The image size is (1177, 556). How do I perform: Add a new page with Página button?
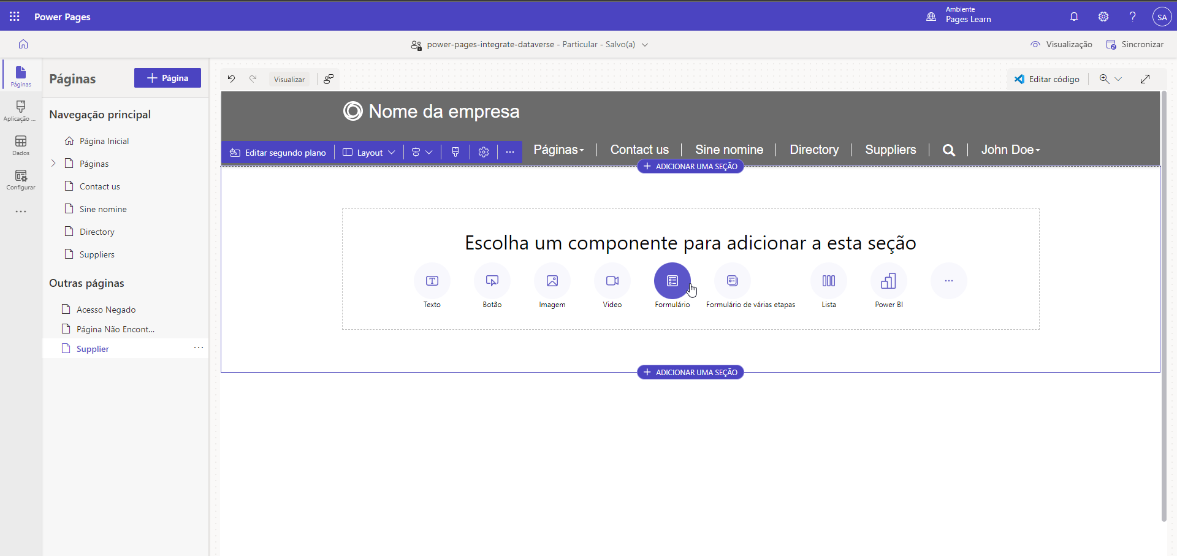[167, 78]
